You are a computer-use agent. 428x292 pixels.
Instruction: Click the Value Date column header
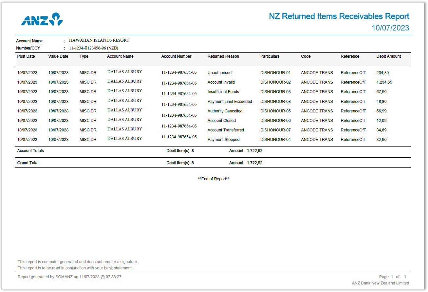pos(58,56)
